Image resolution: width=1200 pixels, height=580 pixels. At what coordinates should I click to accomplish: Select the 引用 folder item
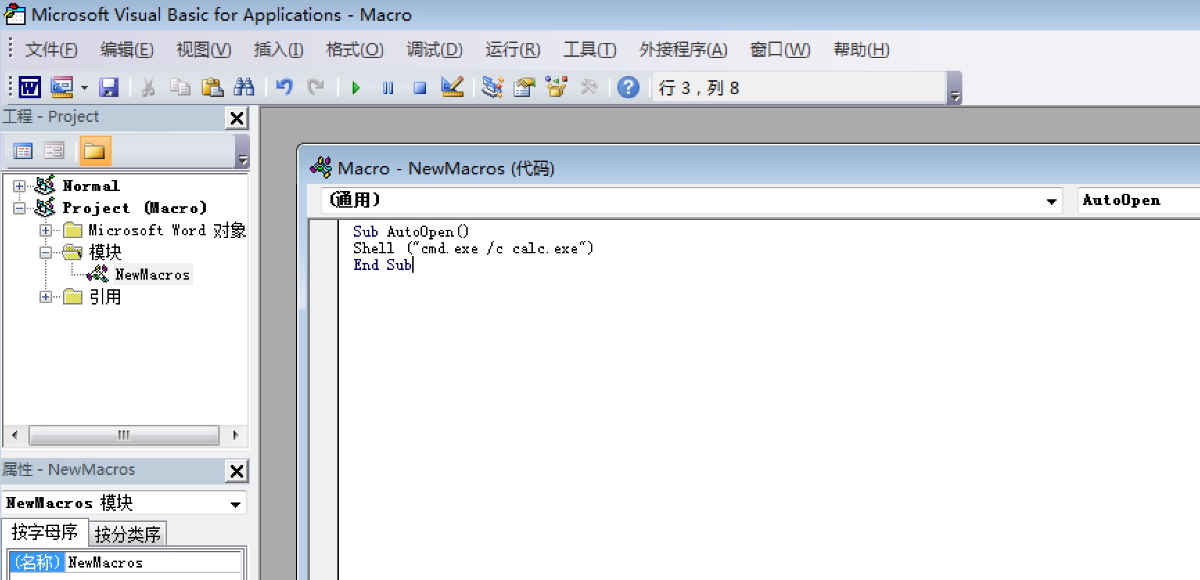pos(105,297)
